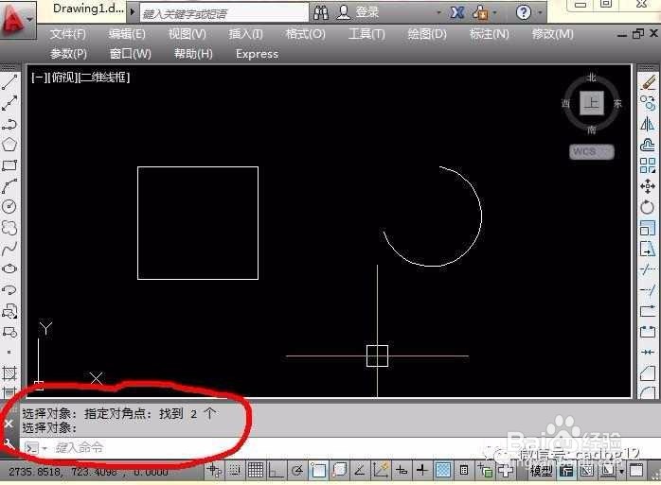Select the Polyline tool
Image resolution: width=661 pixels, height=485 pixels.
tap(9, 124)
